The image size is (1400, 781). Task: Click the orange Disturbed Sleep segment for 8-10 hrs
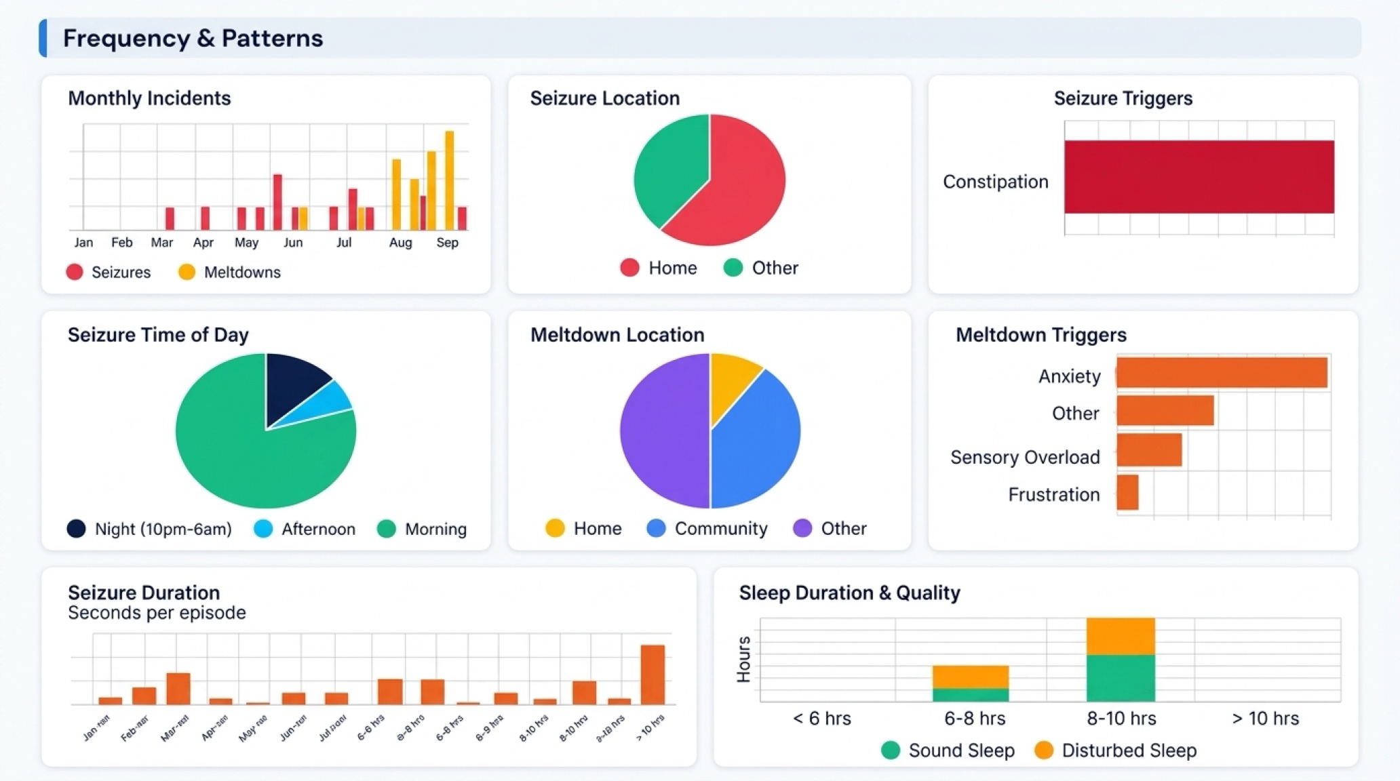pos(1121,637)
